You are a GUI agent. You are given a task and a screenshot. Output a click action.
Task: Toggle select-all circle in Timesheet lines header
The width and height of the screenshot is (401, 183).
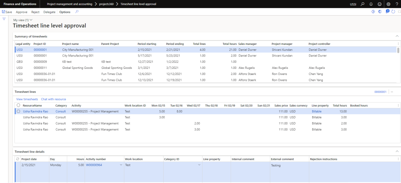tap(18, 105)
